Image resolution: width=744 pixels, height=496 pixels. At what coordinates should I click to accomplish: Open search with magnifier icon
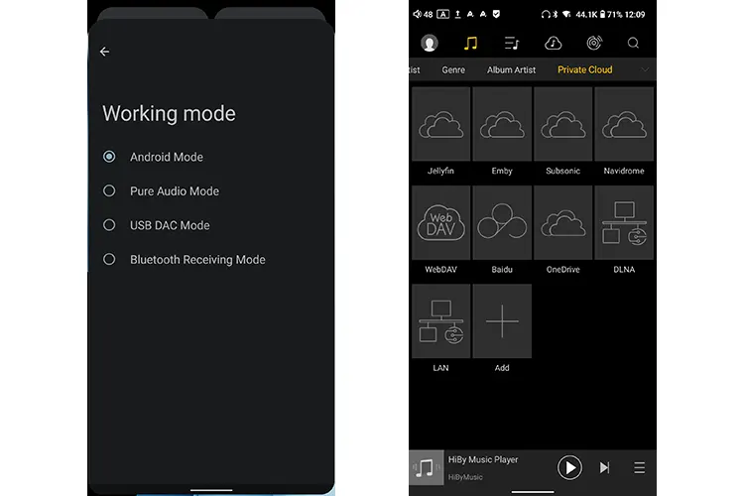[633, 44]
